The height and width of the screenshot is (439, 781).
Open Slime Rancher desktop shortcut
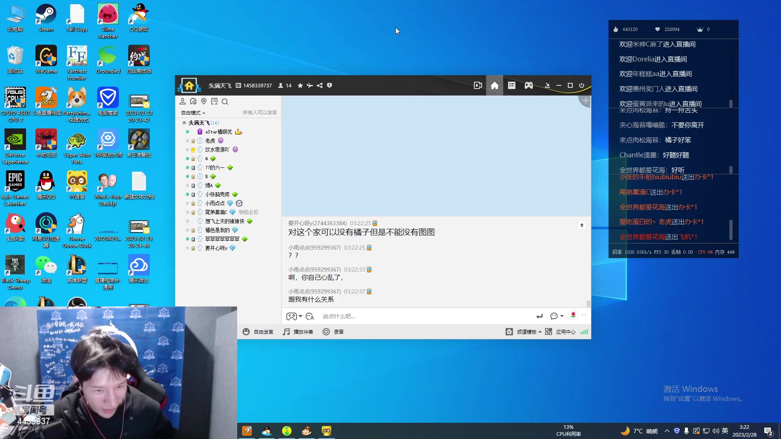[x=108, y=21]
